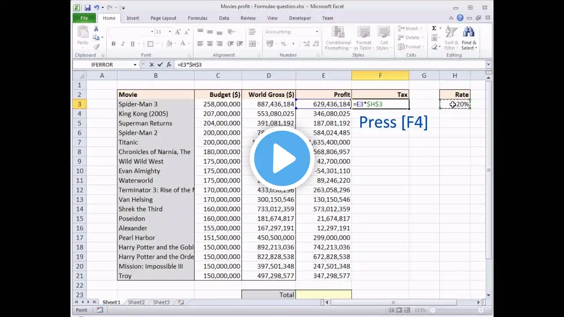Select the Rate cell showing 20%

click(455, 104)
